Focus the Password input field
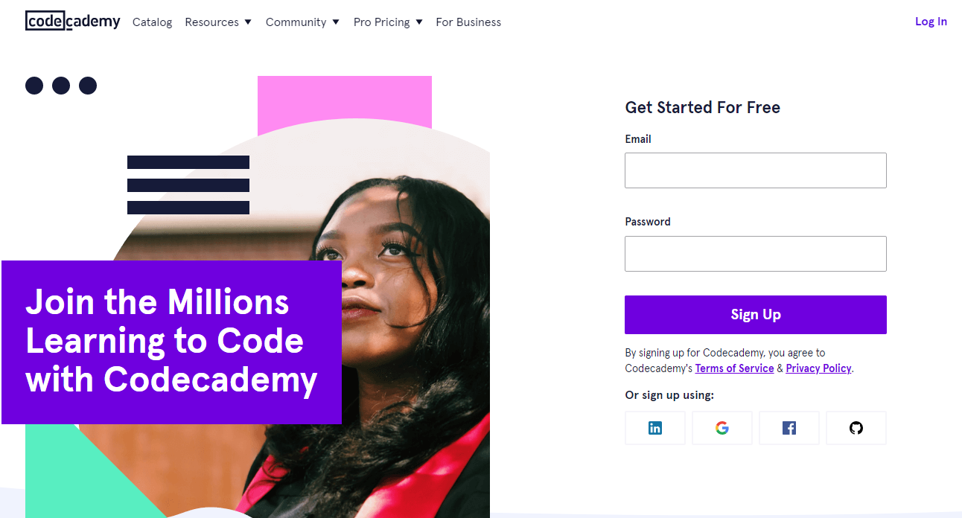This screenshot has height=518, width=962. (756, 254)
